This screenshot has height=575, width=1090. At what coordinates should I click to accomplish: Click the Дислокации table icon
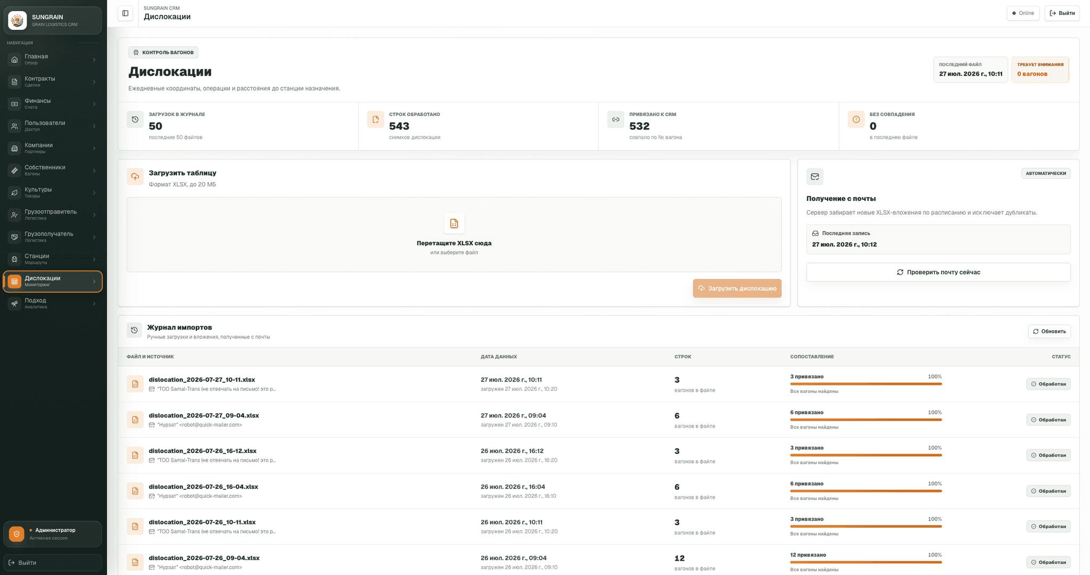[x=14, y=281]
